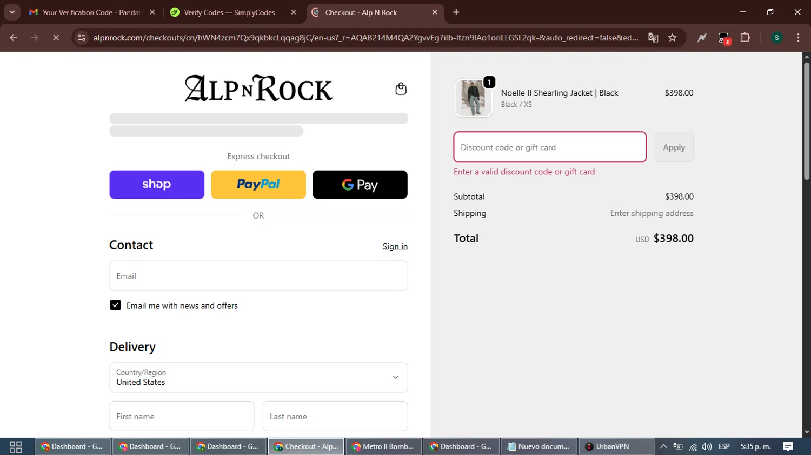Open the notification center icon
Viewport: 811px width, 455px height.
(x=788, y=447)
